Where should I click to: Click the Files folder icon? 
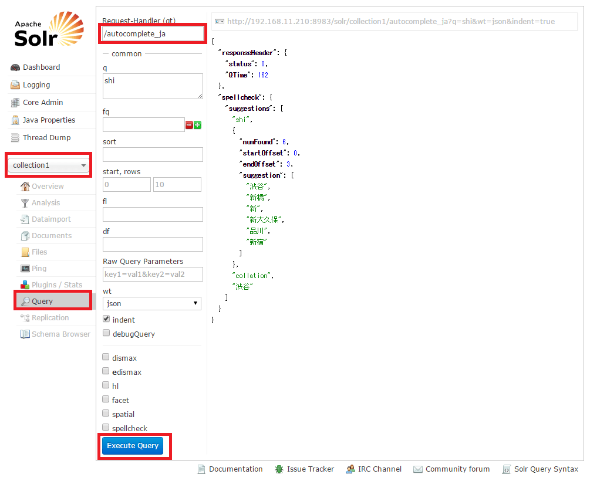pyautogui.click(x=25, y=252)
